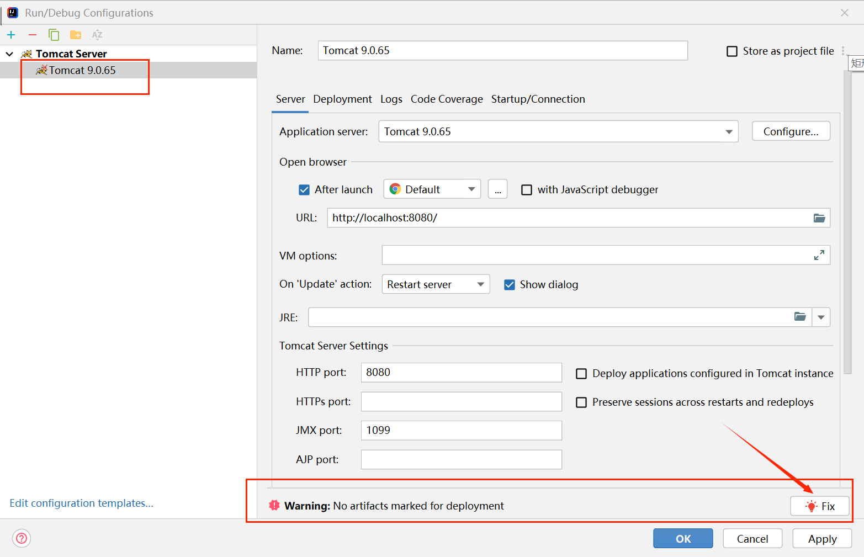864x557 pixels.
Task: Enable the with JavaScript debugger checkbox
Action: [527, 190]
